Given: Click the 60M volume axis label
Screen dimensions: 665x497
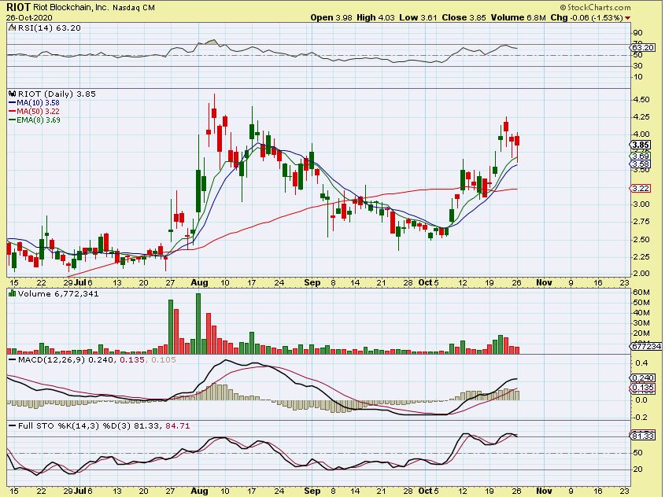Looking at the screenshot, I should pos(641,293).
